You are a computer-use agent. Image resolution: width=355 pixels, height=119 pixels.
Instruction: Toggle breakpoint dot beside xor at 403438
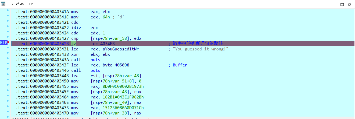pyautogui.click(x=8, y=53)
